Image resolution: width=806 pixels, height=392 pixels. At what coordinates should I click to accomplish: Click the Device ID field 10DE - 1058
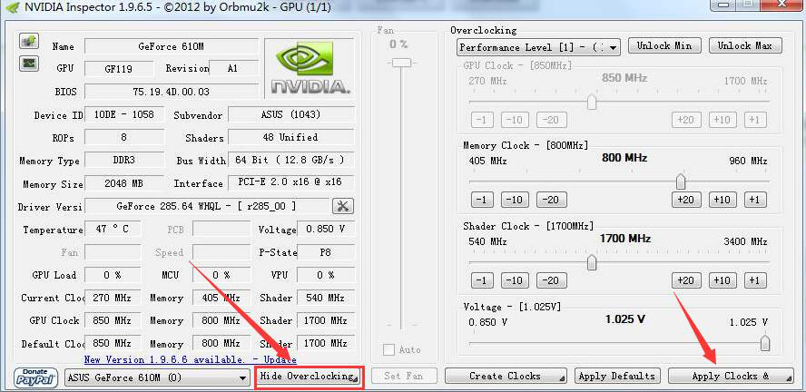123,114
